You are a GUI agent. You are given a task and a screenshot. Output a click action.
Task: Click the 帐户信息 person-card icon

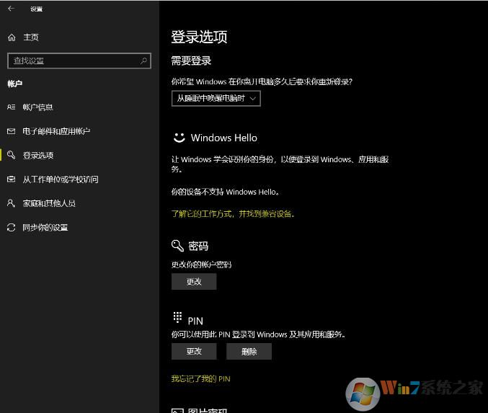point(12,107)
